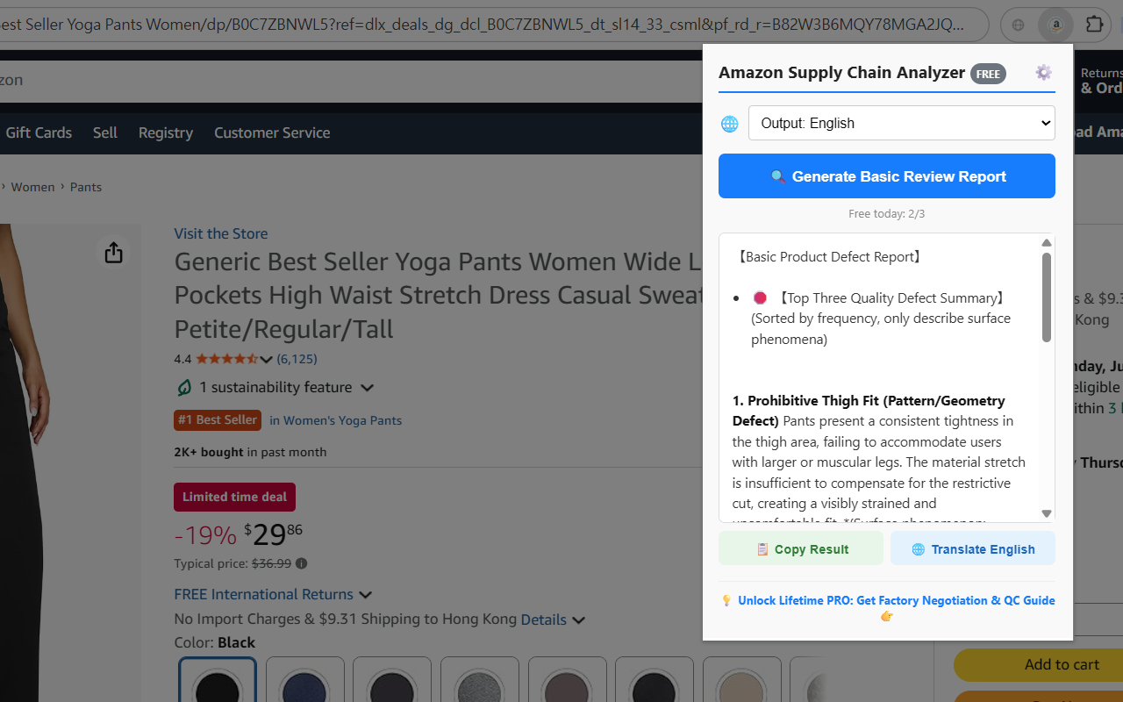The width and height of the screenshot is (1123, 702).
Task: Open Unlock Lifetime PRO link
Action: [896, 600]
